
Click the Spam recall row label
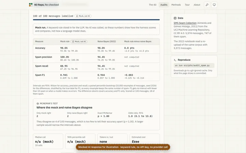(x=42, y=66)
